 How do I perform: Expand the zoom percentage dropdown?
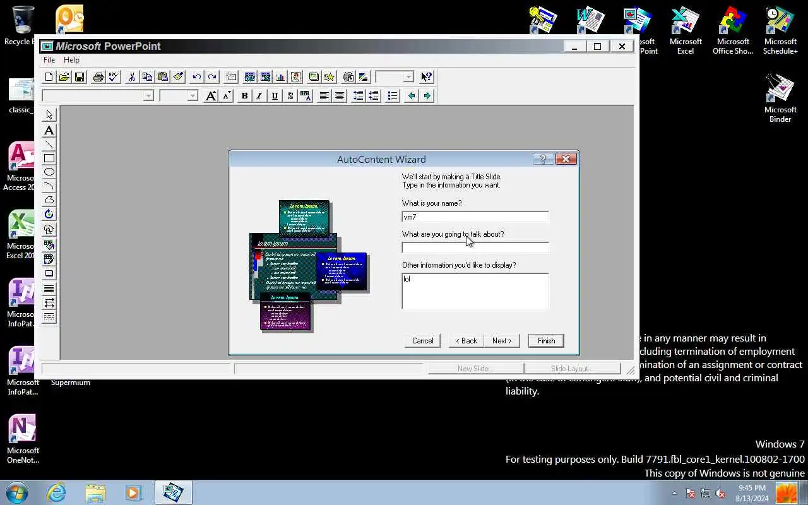[408, 77]
